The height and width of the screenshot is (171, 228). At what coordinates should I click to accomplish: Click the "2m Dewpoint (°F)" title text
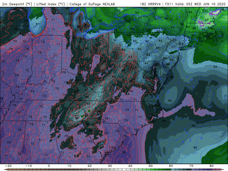[17, 4]
